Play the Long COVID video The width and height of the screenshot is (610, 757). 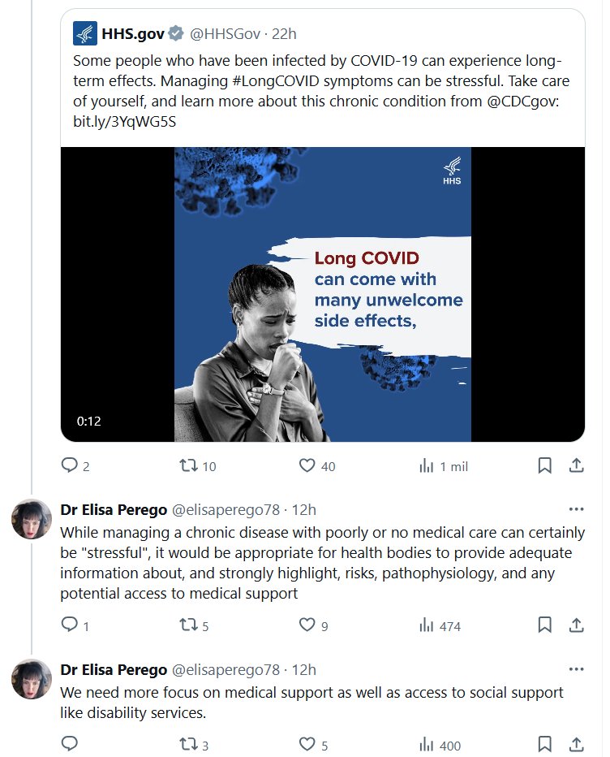pyautogui.click(x=323, y=294)
